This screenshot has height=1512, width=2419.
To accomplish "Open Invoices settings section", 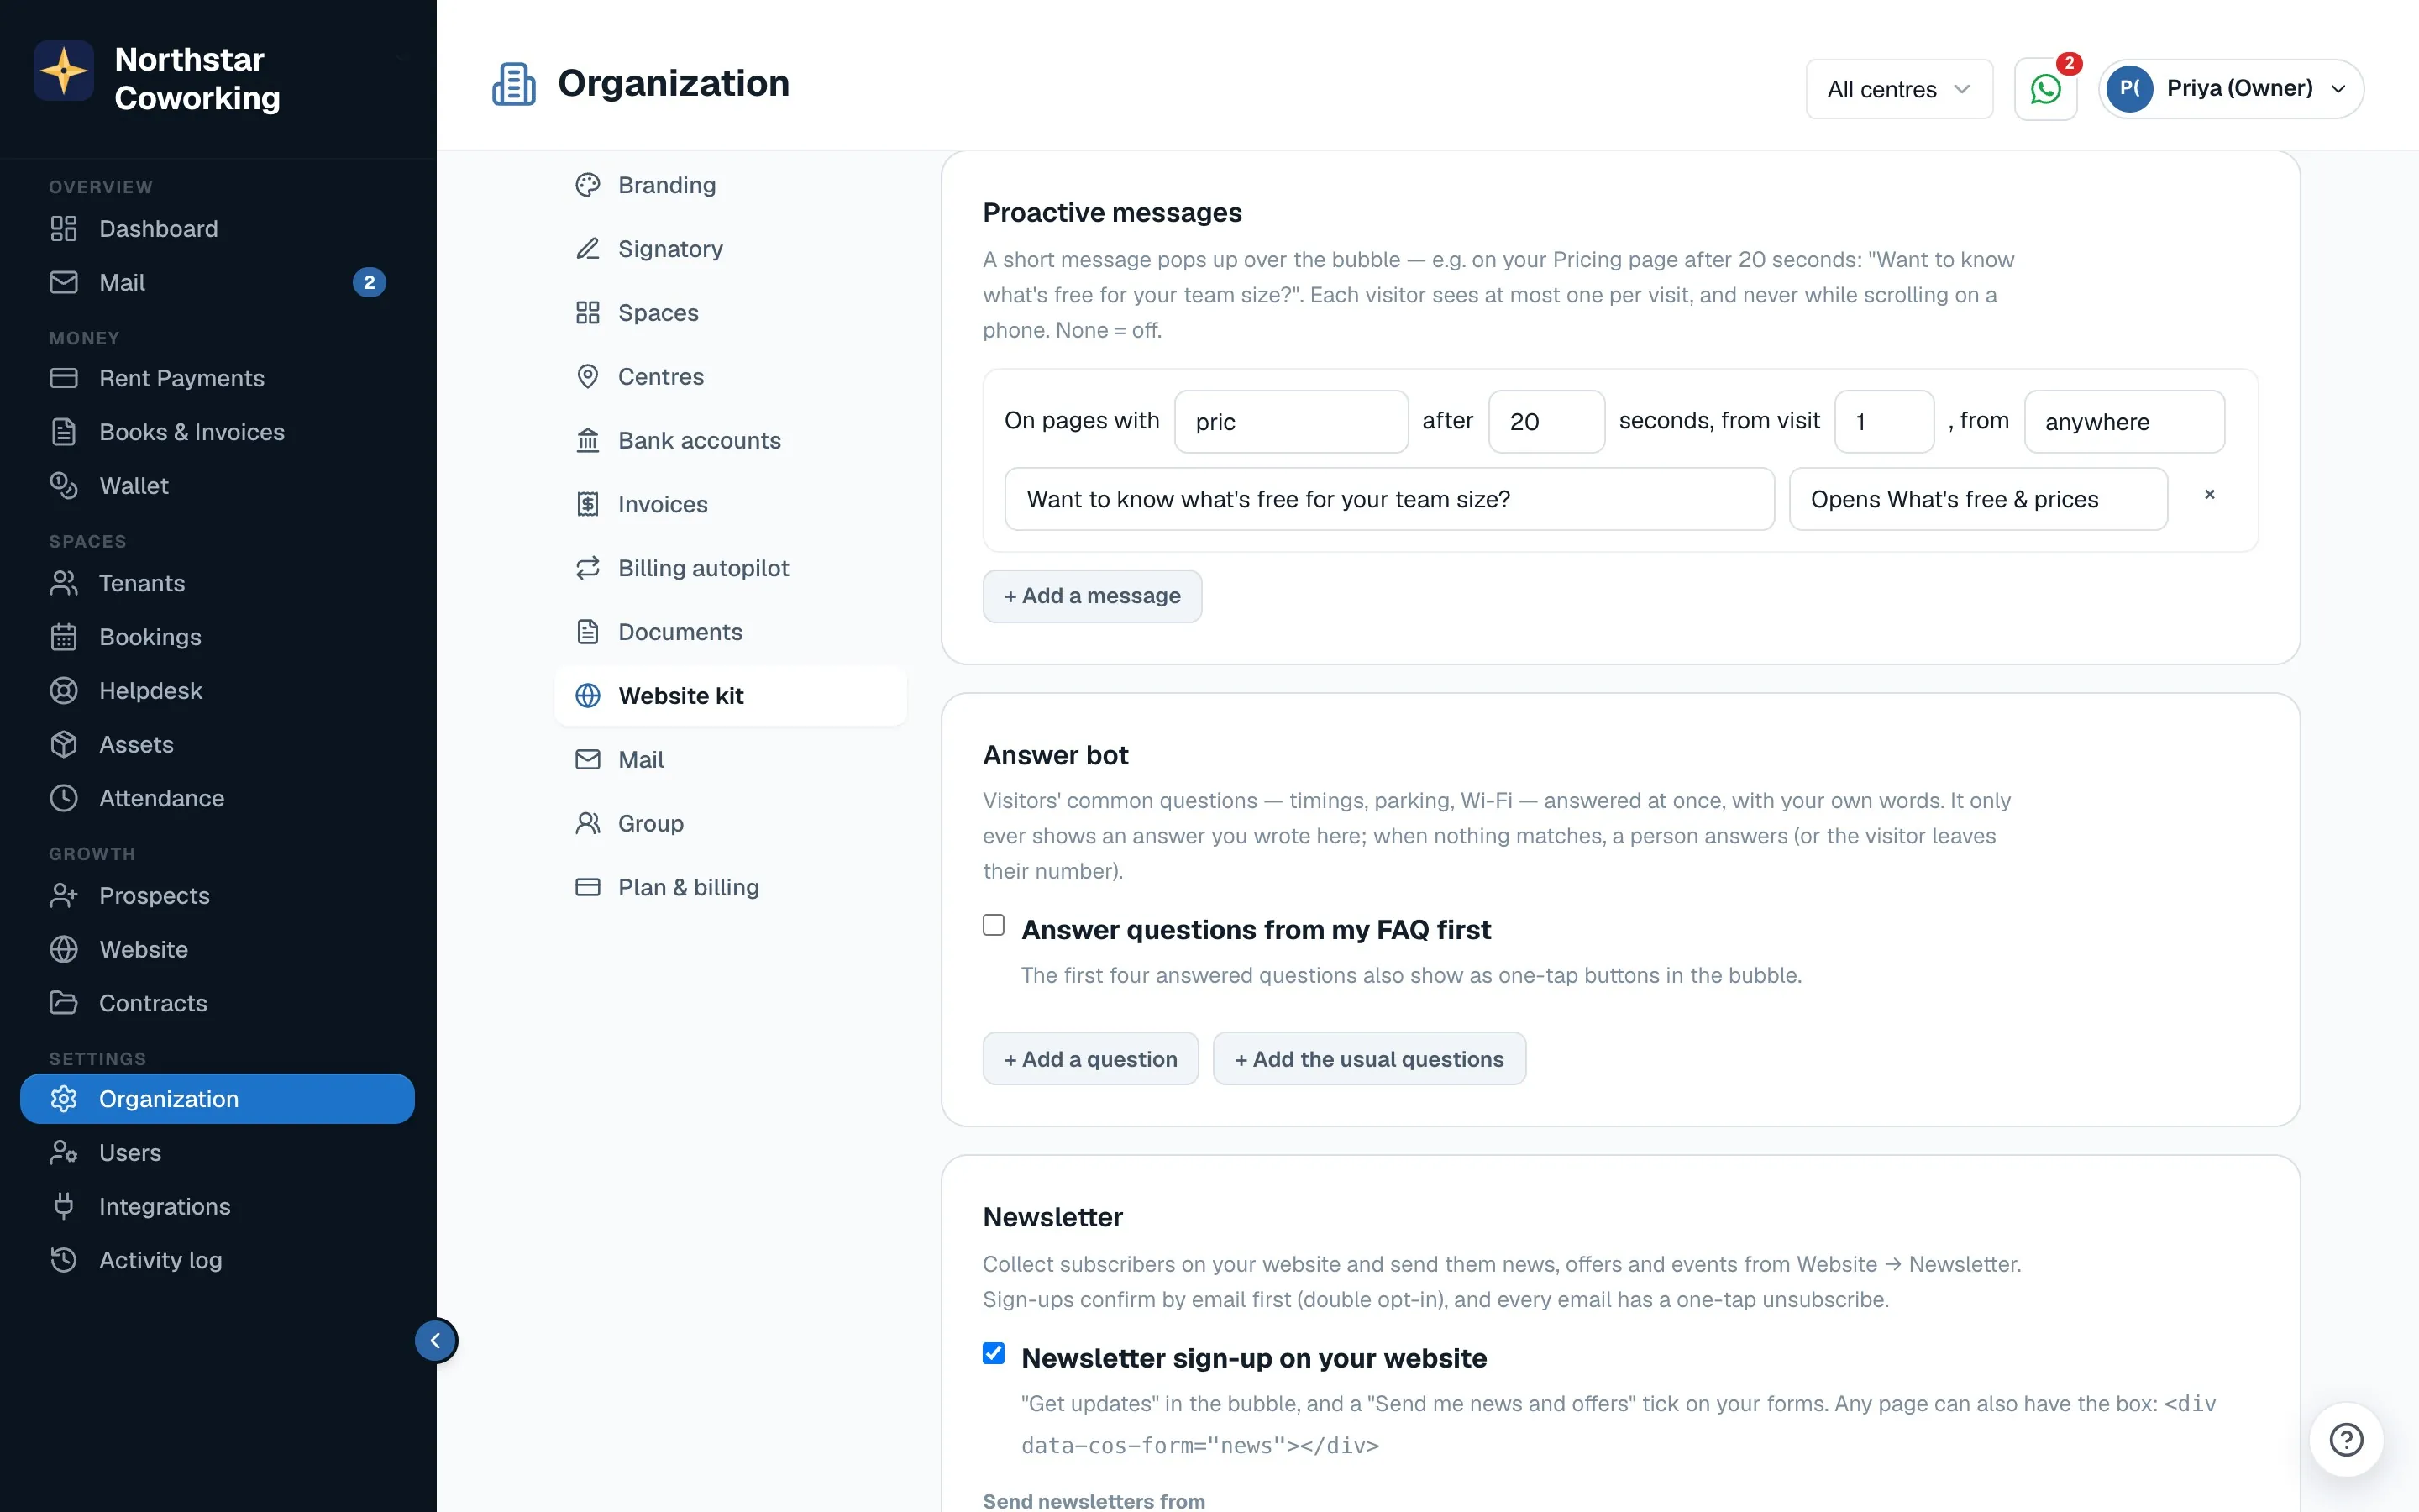I will [x=731, y=504].
